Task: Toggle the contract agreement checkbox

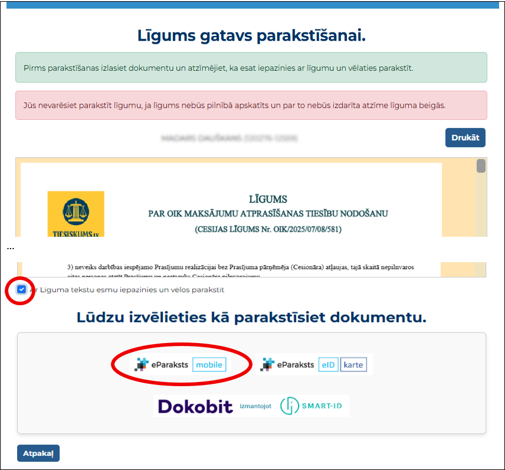Action: point(22,290)
